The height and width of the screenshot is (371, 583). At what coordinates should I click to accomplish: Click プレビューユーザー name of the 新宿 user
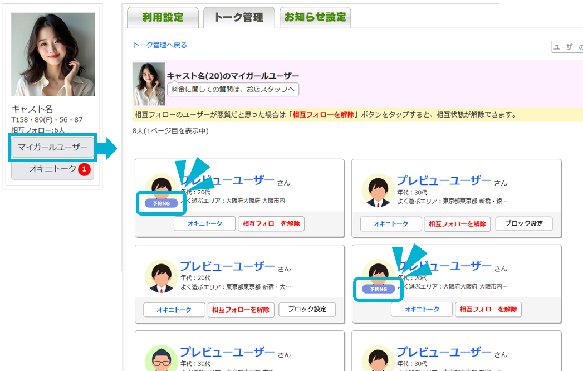point(227,266)
